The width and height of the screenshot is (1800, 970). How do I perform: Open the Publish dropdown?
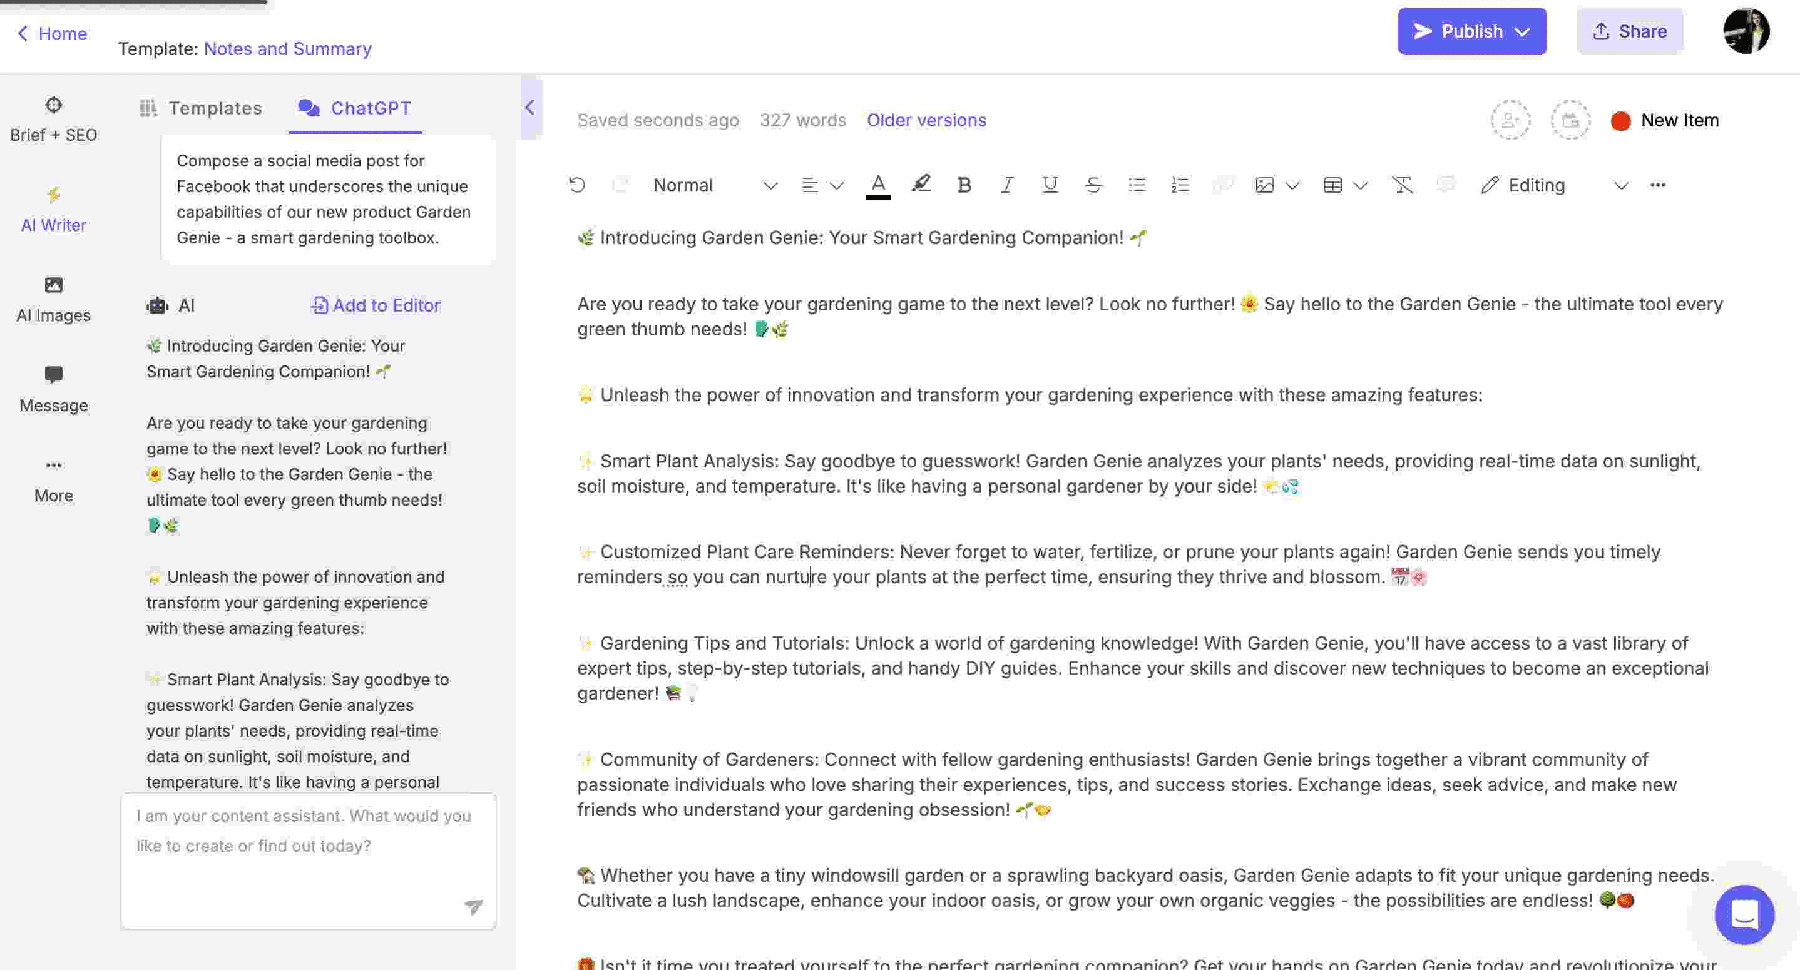point(1471,31)
